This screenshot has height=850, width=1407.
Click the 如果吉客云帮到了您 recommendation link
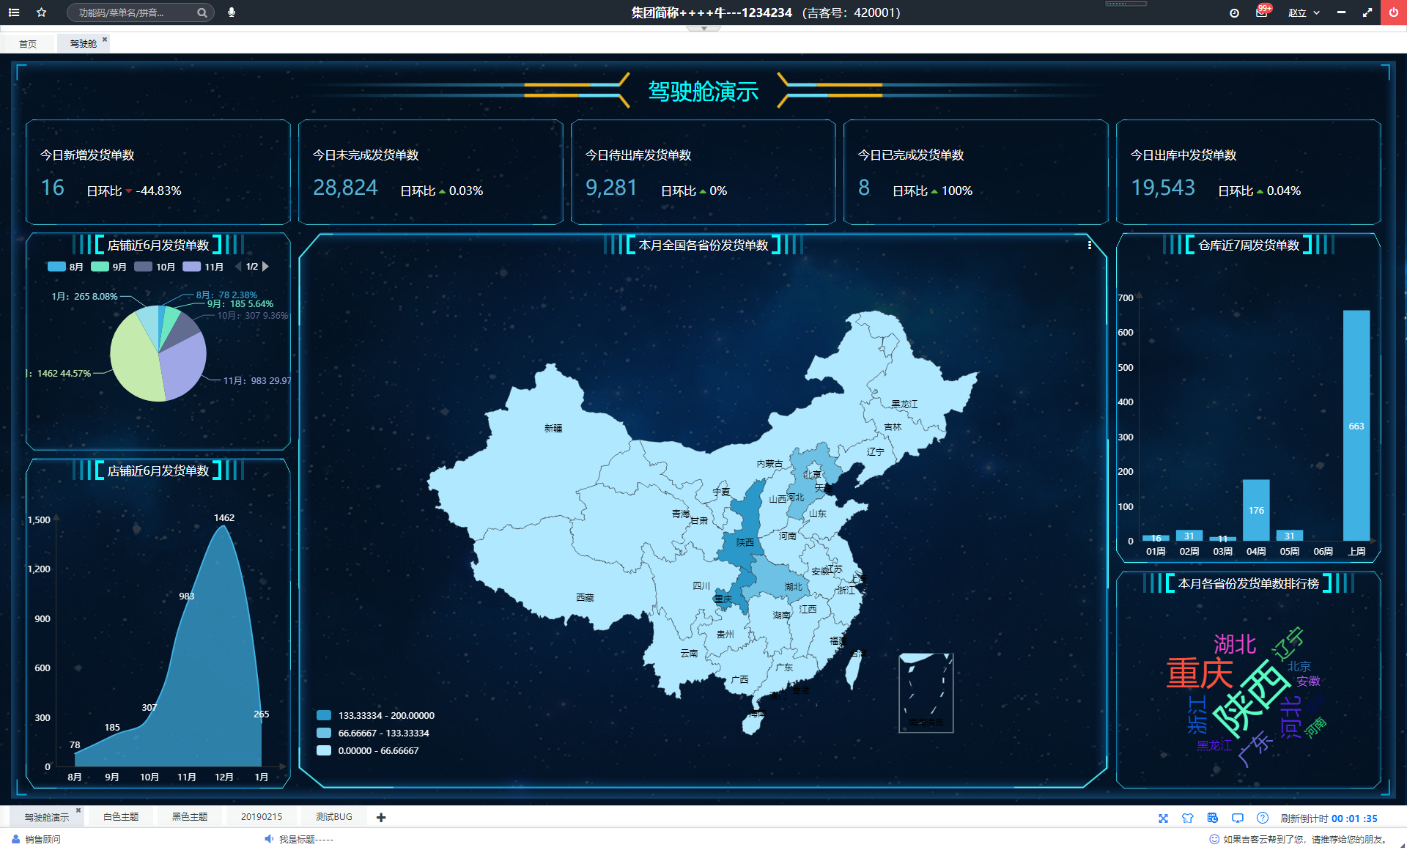1306,840
